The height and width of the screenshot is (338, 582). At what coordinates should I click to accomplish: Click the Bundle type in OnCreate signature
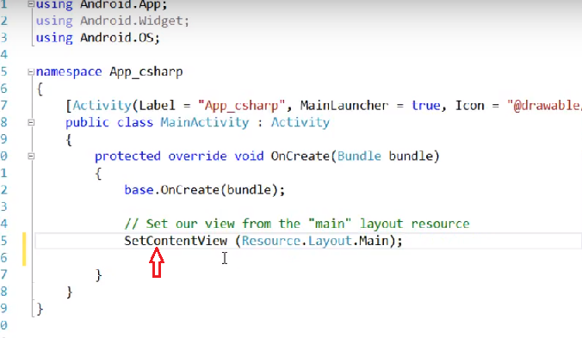tap(359, 156)
